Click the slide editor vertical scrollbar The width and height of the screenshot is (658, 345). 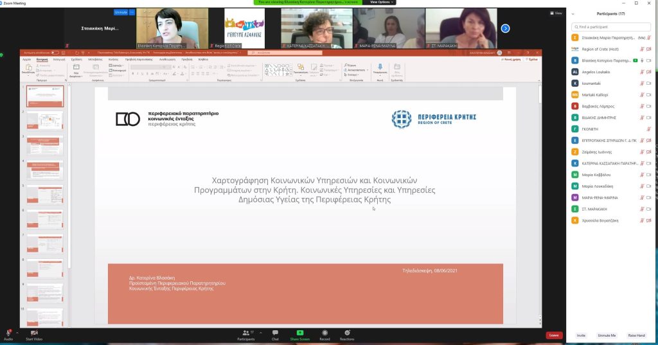tap(540, 202)
